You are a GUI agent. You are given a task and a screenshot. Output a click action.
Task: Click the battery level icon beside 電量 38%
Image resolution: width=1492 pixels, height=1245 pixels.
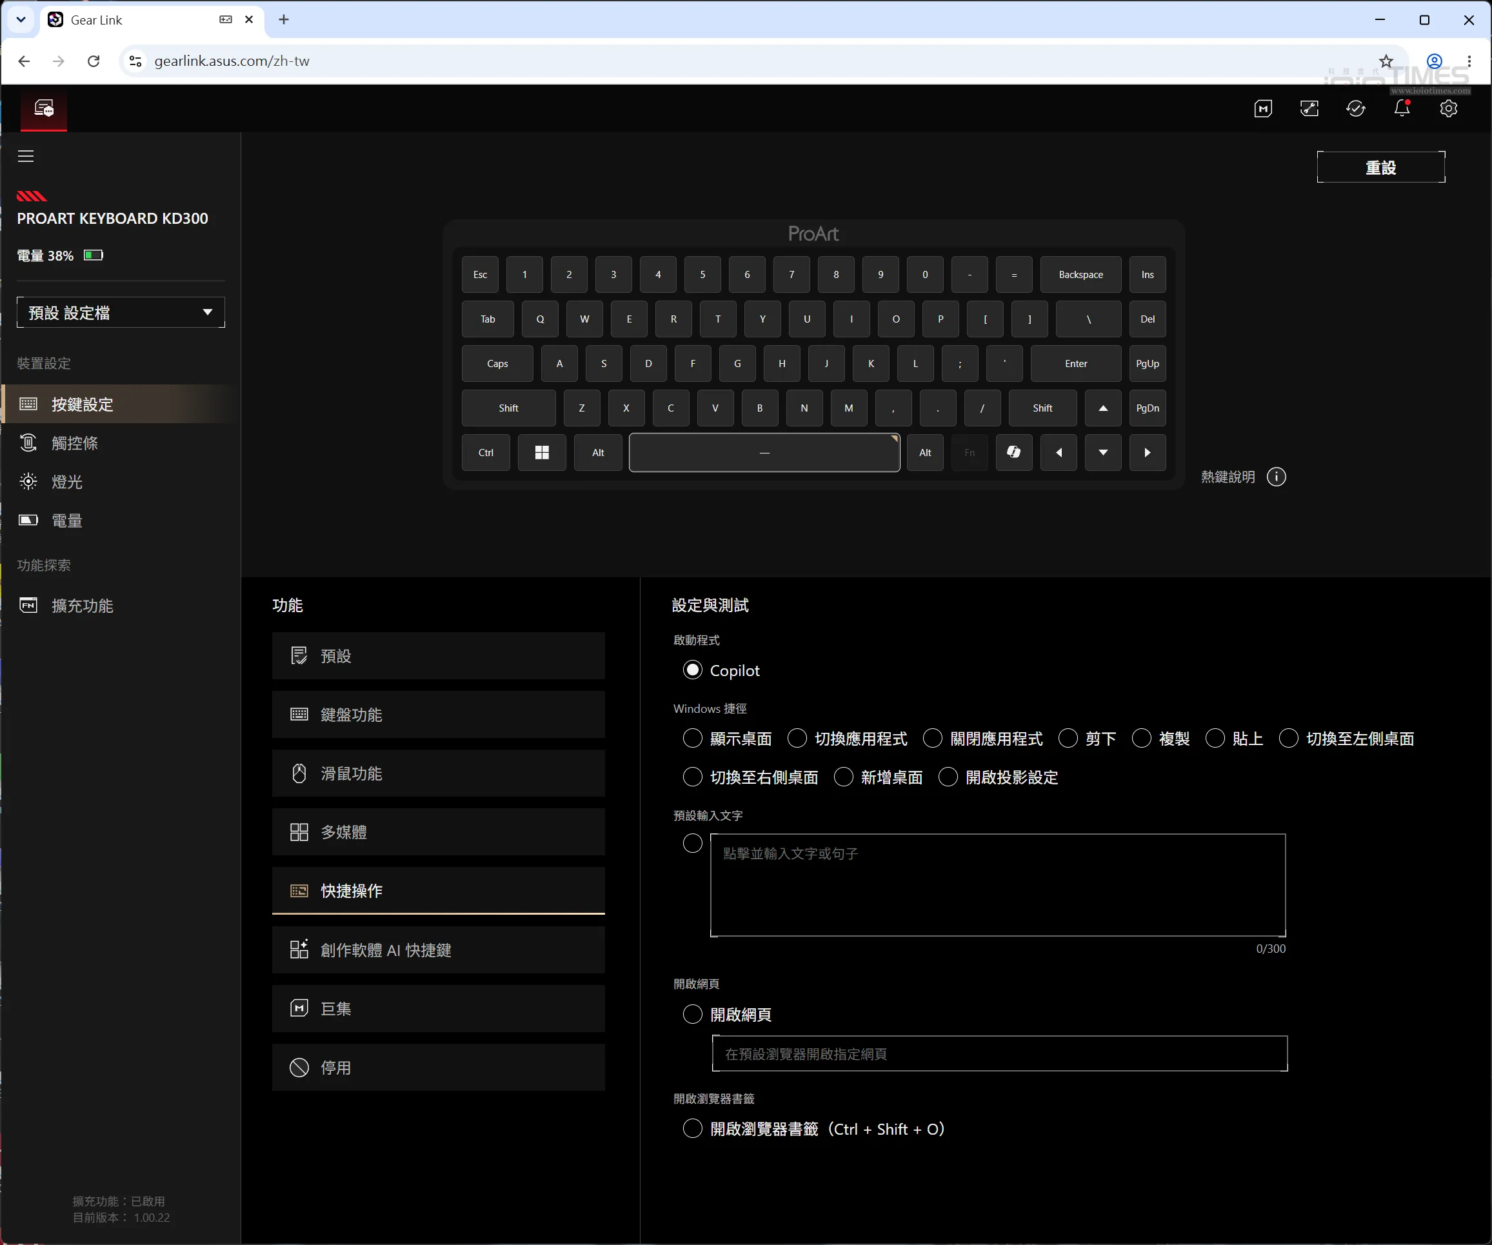click(x=94, y=255)
